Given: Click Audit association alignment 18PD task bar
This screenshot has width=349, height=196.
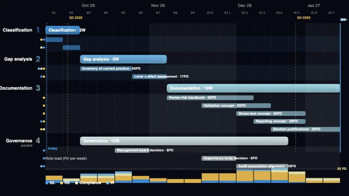Looking at the screenshot, I should 262,166.
